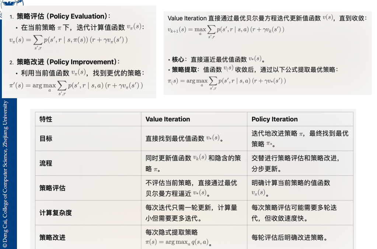The image size is (377, 249).
Task: Click the Value Iteration description sentence
Action: tap(267, 18)
